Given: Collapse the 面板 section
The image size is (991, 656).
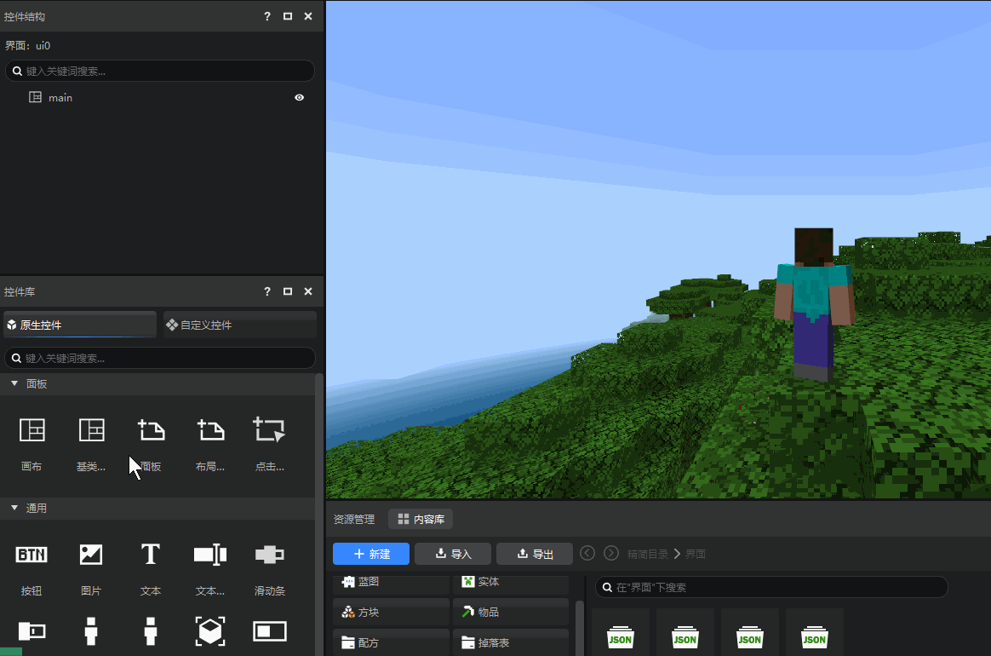Looking at the screenshot, I should [14, 383].
